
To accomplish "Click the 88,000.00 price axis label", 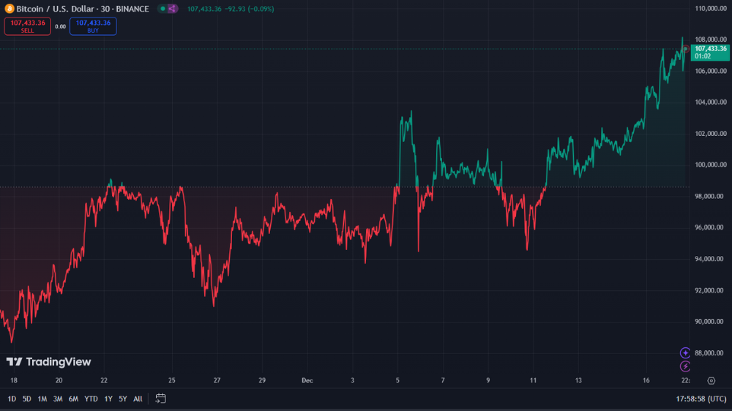I will (711, 352).
